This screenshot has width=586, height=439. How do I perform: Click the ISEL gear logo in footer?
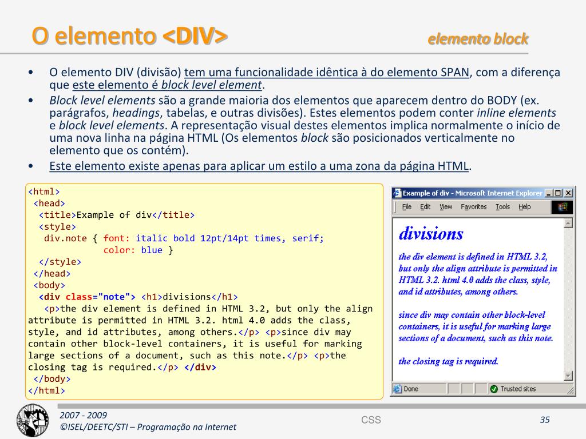[33, 421]
